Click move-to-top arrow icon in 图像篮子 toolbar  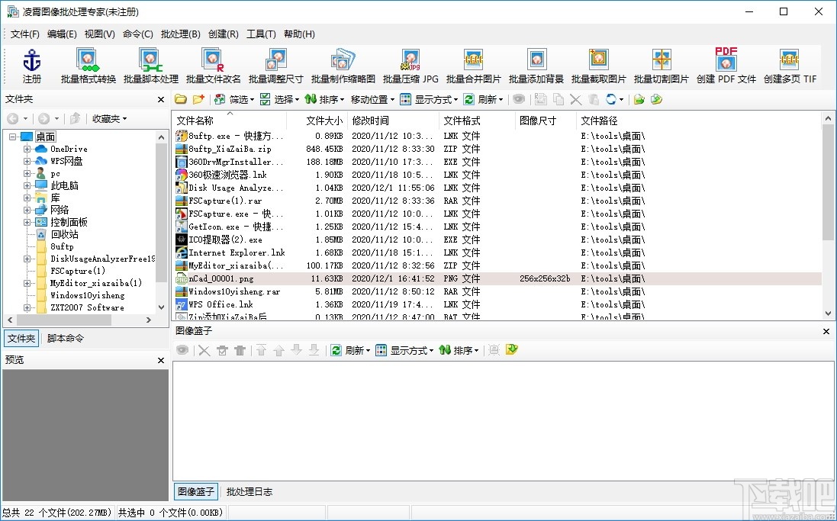(x=261, y=350)
